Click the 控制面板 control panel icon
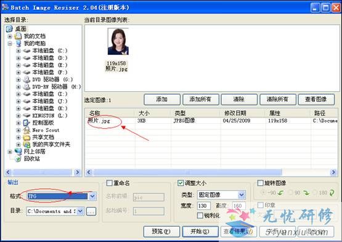Image resolution: width=342 pixels, height=242 pixels. coord(26,123)
